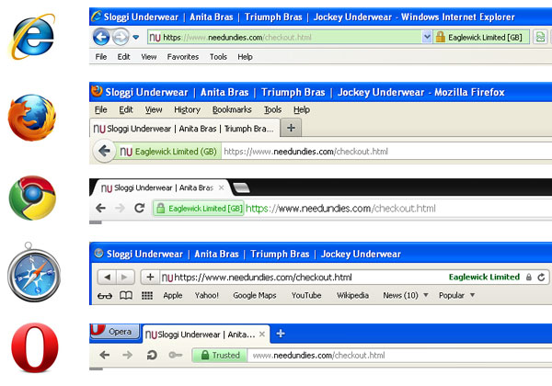The height and width of the screenshot is (386, 552).
Task: Open the Firefox Tools menu
Action: pos(272,109)
